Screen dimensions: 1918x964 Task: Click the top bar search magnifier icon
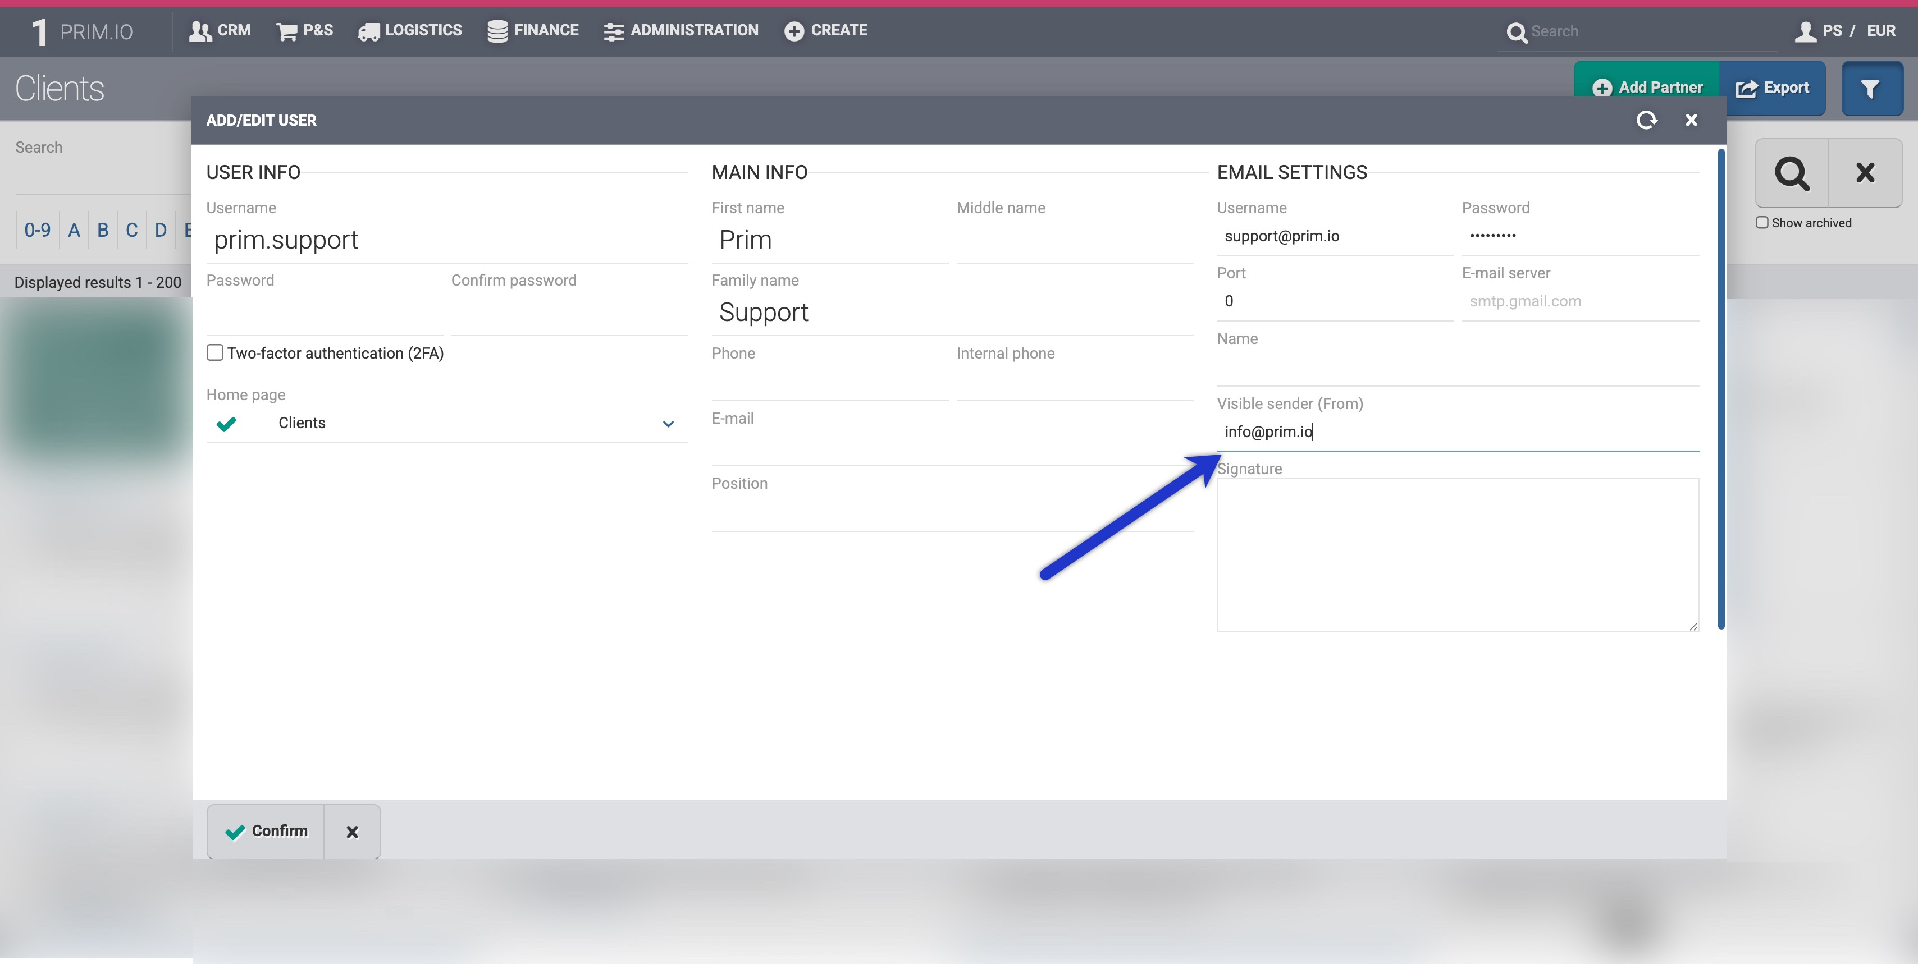click(1516, 32)
